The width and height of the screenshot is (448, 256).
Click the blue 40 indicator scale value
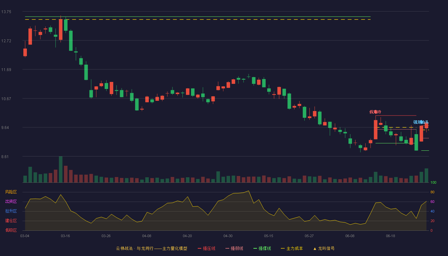432,211
